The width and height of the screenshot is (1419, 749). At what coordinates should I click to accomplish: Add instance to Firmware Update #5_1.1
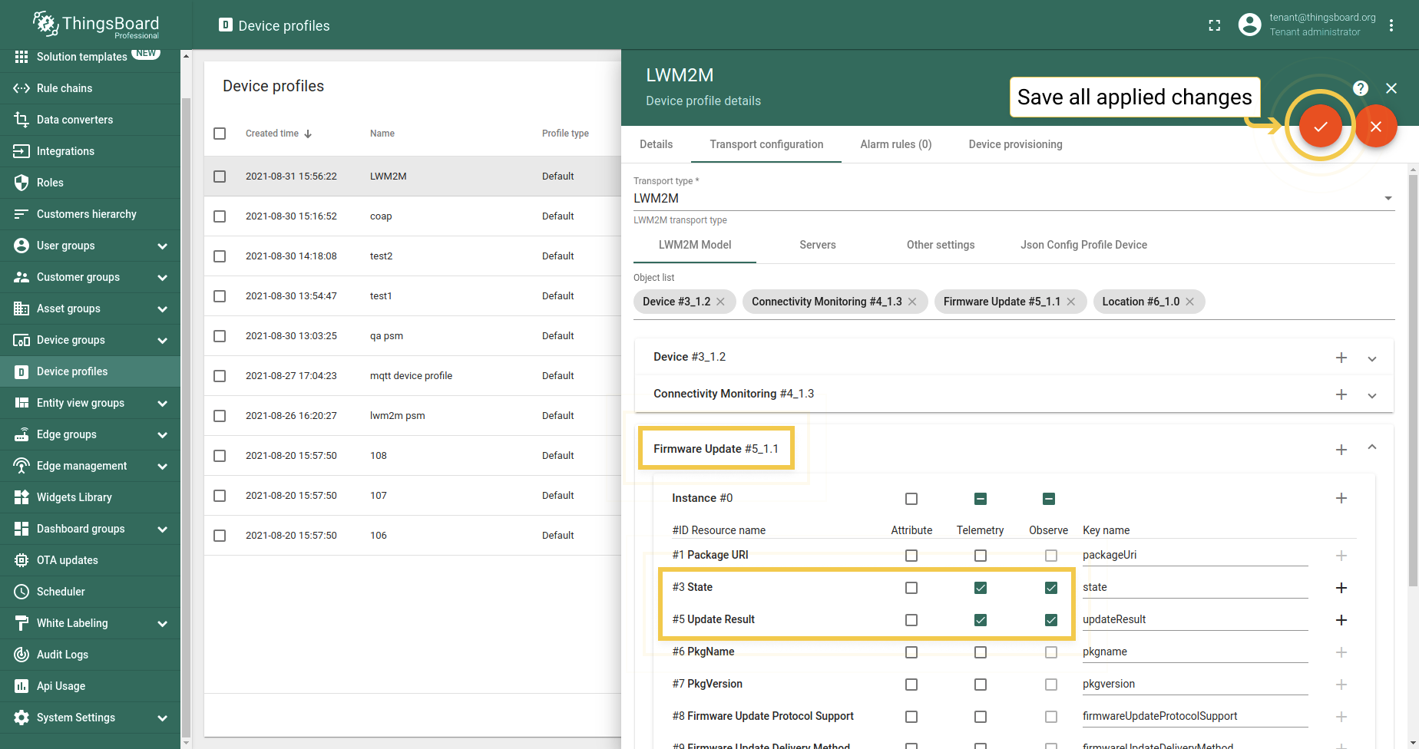tap(1341, 450)
